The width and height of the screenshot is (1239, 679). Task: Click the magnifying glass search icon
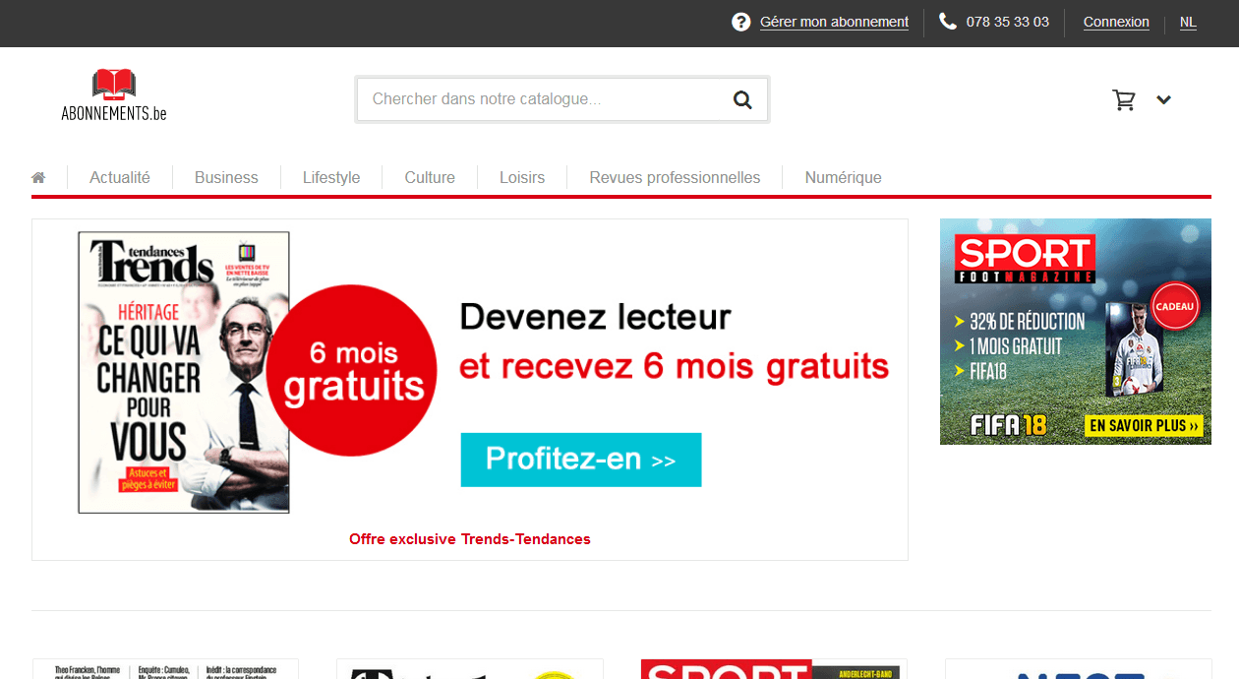pos(742,99)
